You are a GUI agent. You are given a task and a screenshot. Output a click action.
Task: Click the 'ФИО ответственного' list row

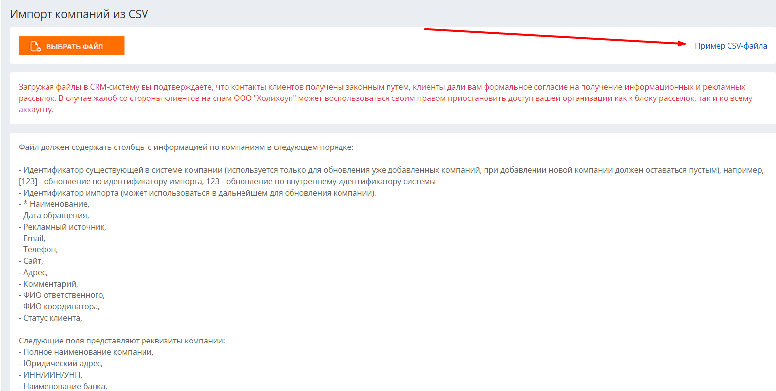[62, 295]
